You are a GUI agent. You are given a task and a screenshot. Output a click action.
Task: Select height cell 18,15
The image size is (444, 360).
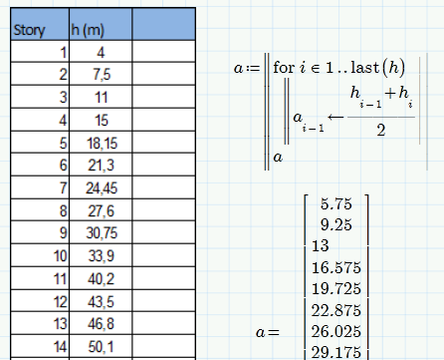pos(101,143)
